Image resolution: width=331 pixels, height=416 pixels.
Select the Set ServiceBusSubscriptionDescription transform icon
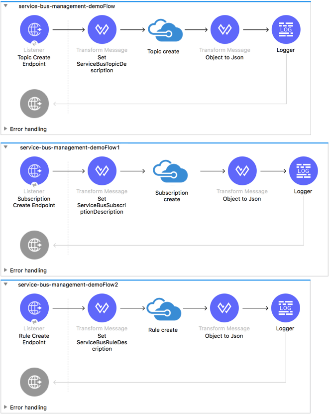[x=102, y=171]
